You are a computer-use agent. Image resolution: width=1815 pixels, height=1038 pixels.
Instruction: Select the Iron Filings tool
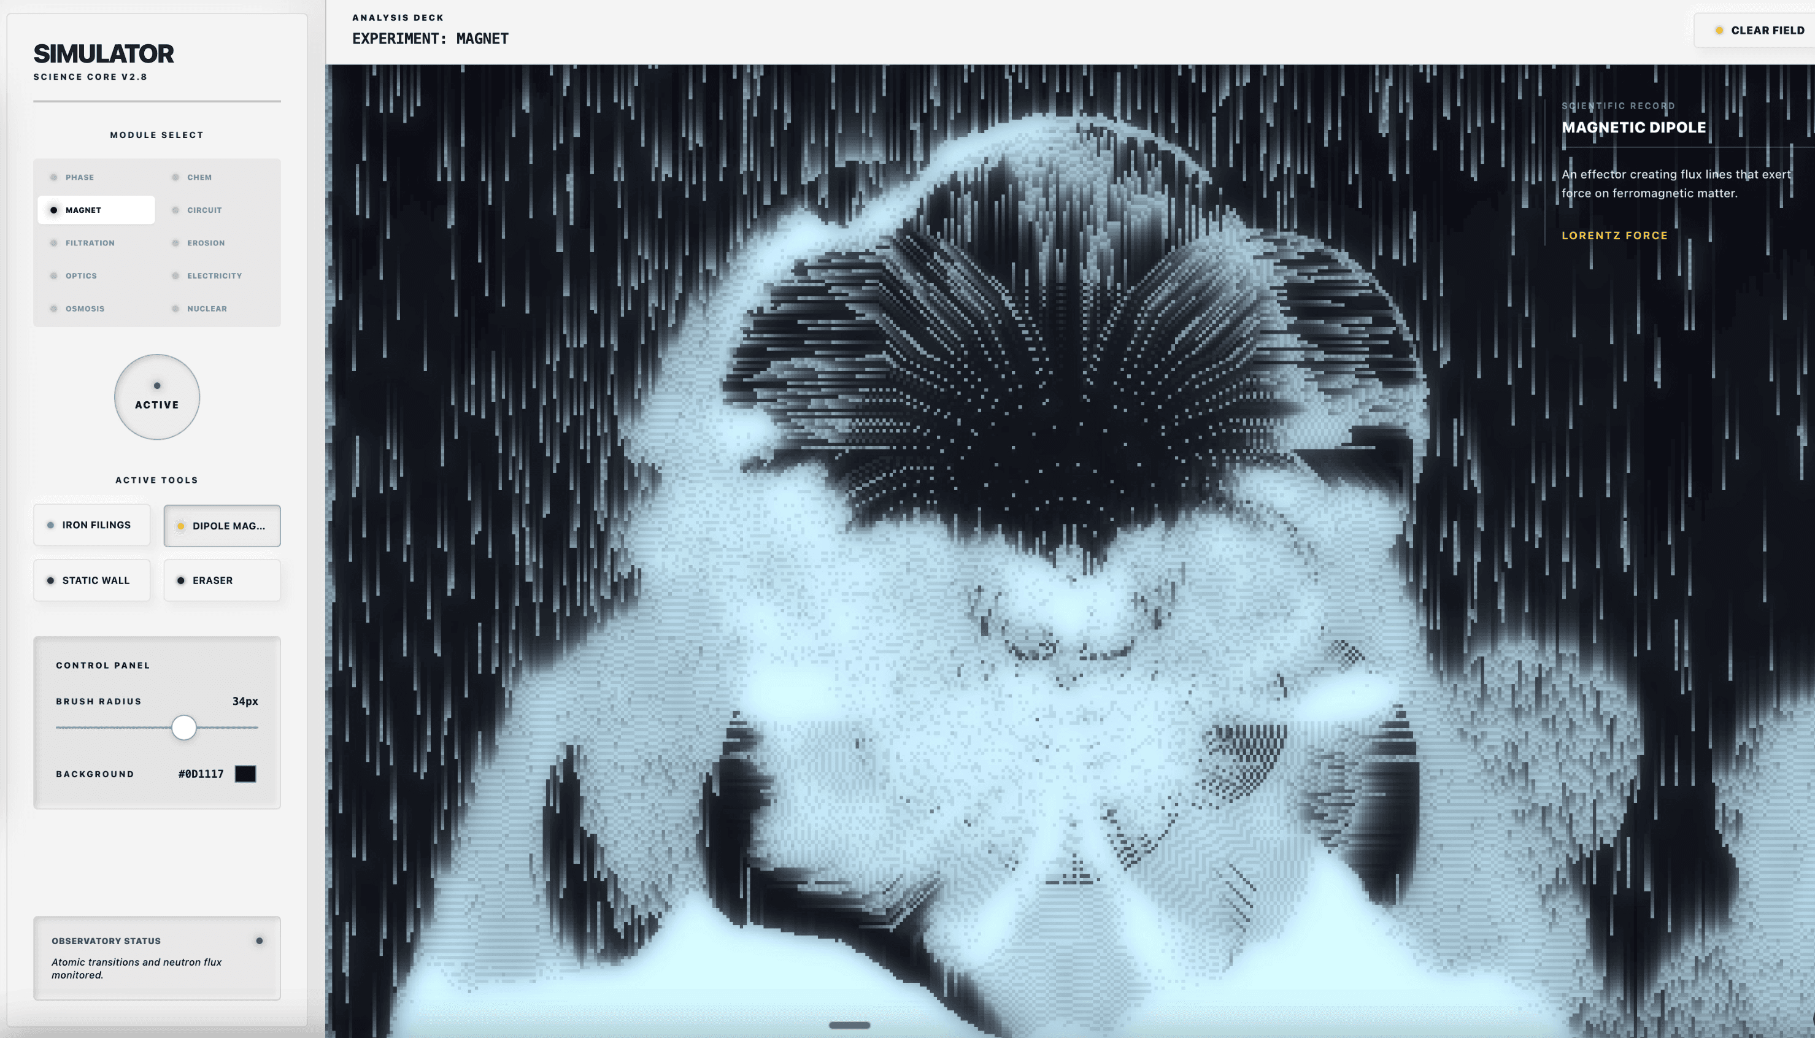coord(92,525)
